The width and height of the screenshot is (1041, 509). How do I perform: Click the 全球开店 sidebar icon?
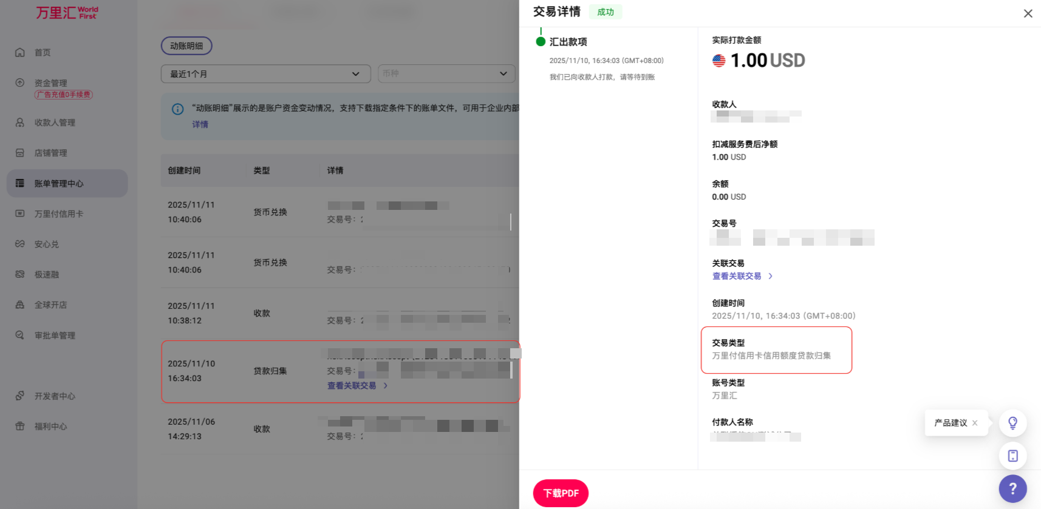pos(20,305)
